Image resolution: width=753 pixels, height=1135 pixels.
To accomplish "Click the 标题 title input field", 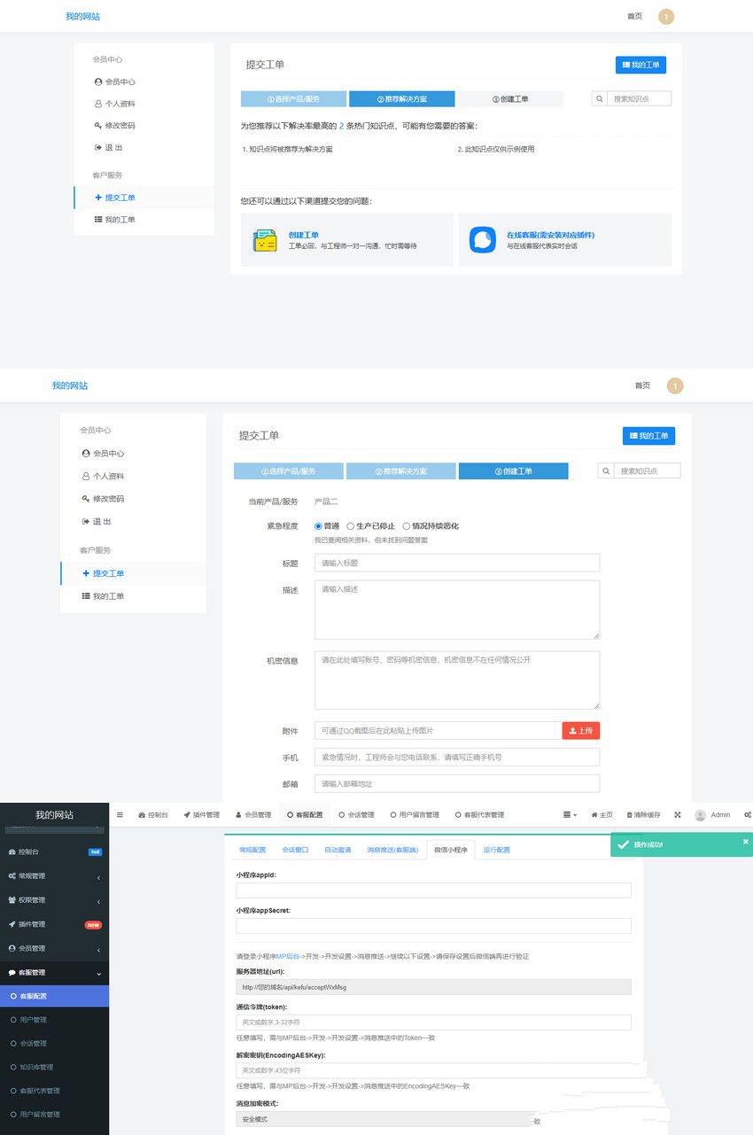I will coord(456,563).
